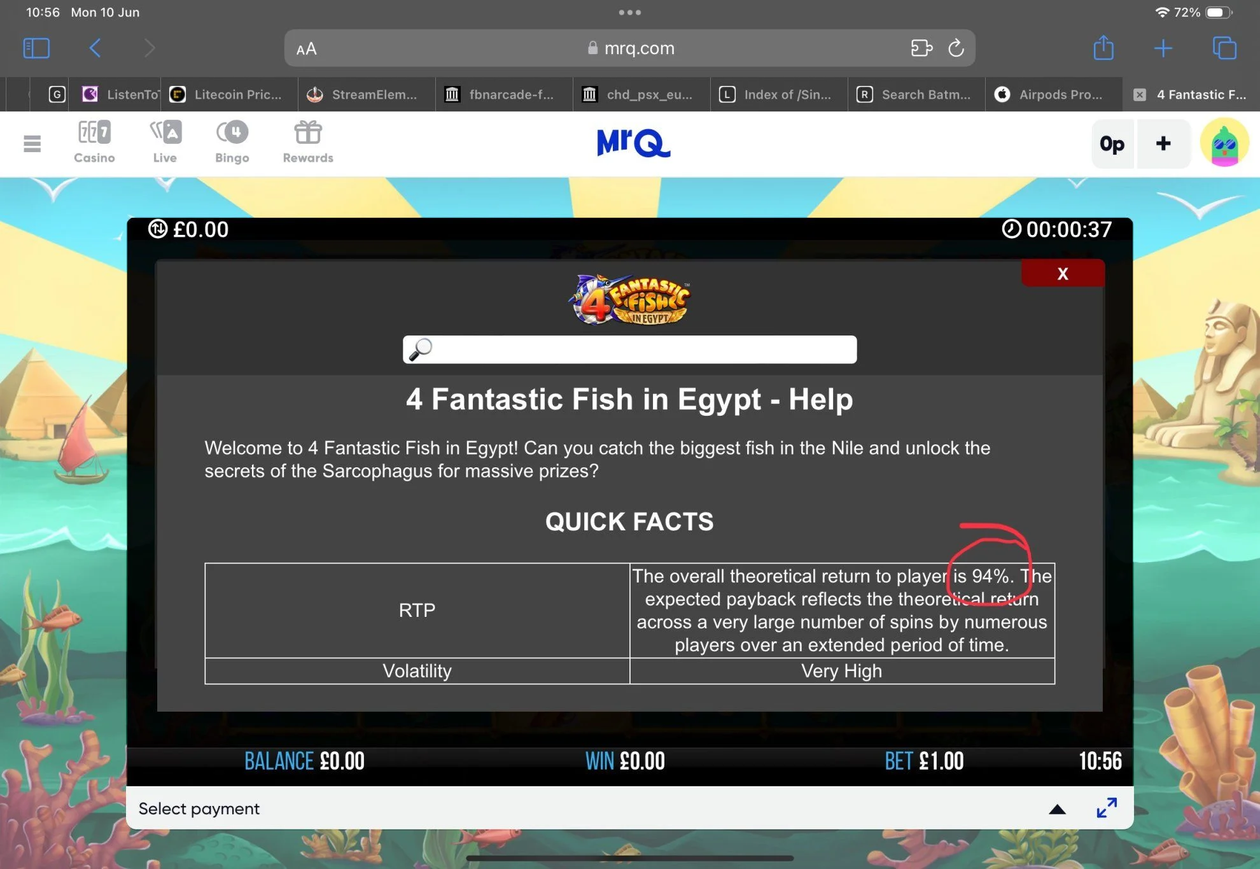Tap the Wi-Fi status icon
The width and height of the screenshot is (1260, 869).
pos(1162,12)
